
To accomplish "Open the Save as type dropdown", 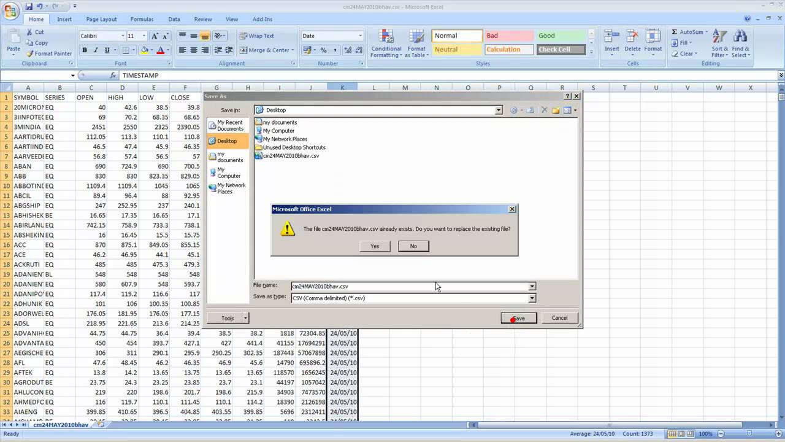I will click(532, 298).
